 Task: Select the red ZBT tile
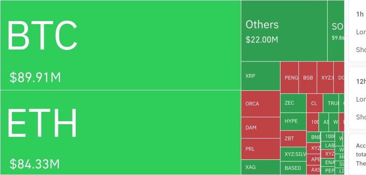click(293, 139)
